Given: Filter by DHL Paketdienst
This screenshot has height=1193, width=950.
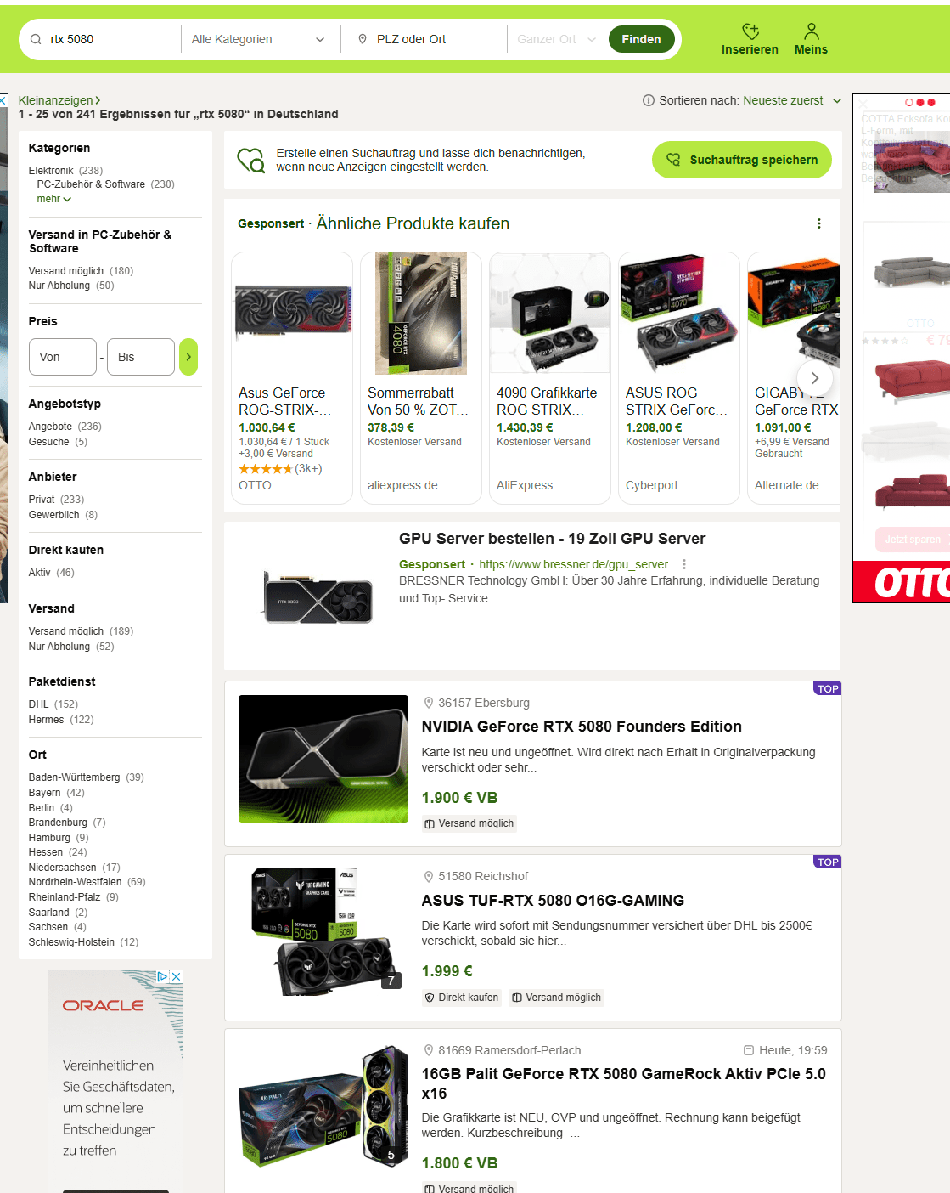Looking at the screenshot, I should pyautogui.click(x=39, y=704).
